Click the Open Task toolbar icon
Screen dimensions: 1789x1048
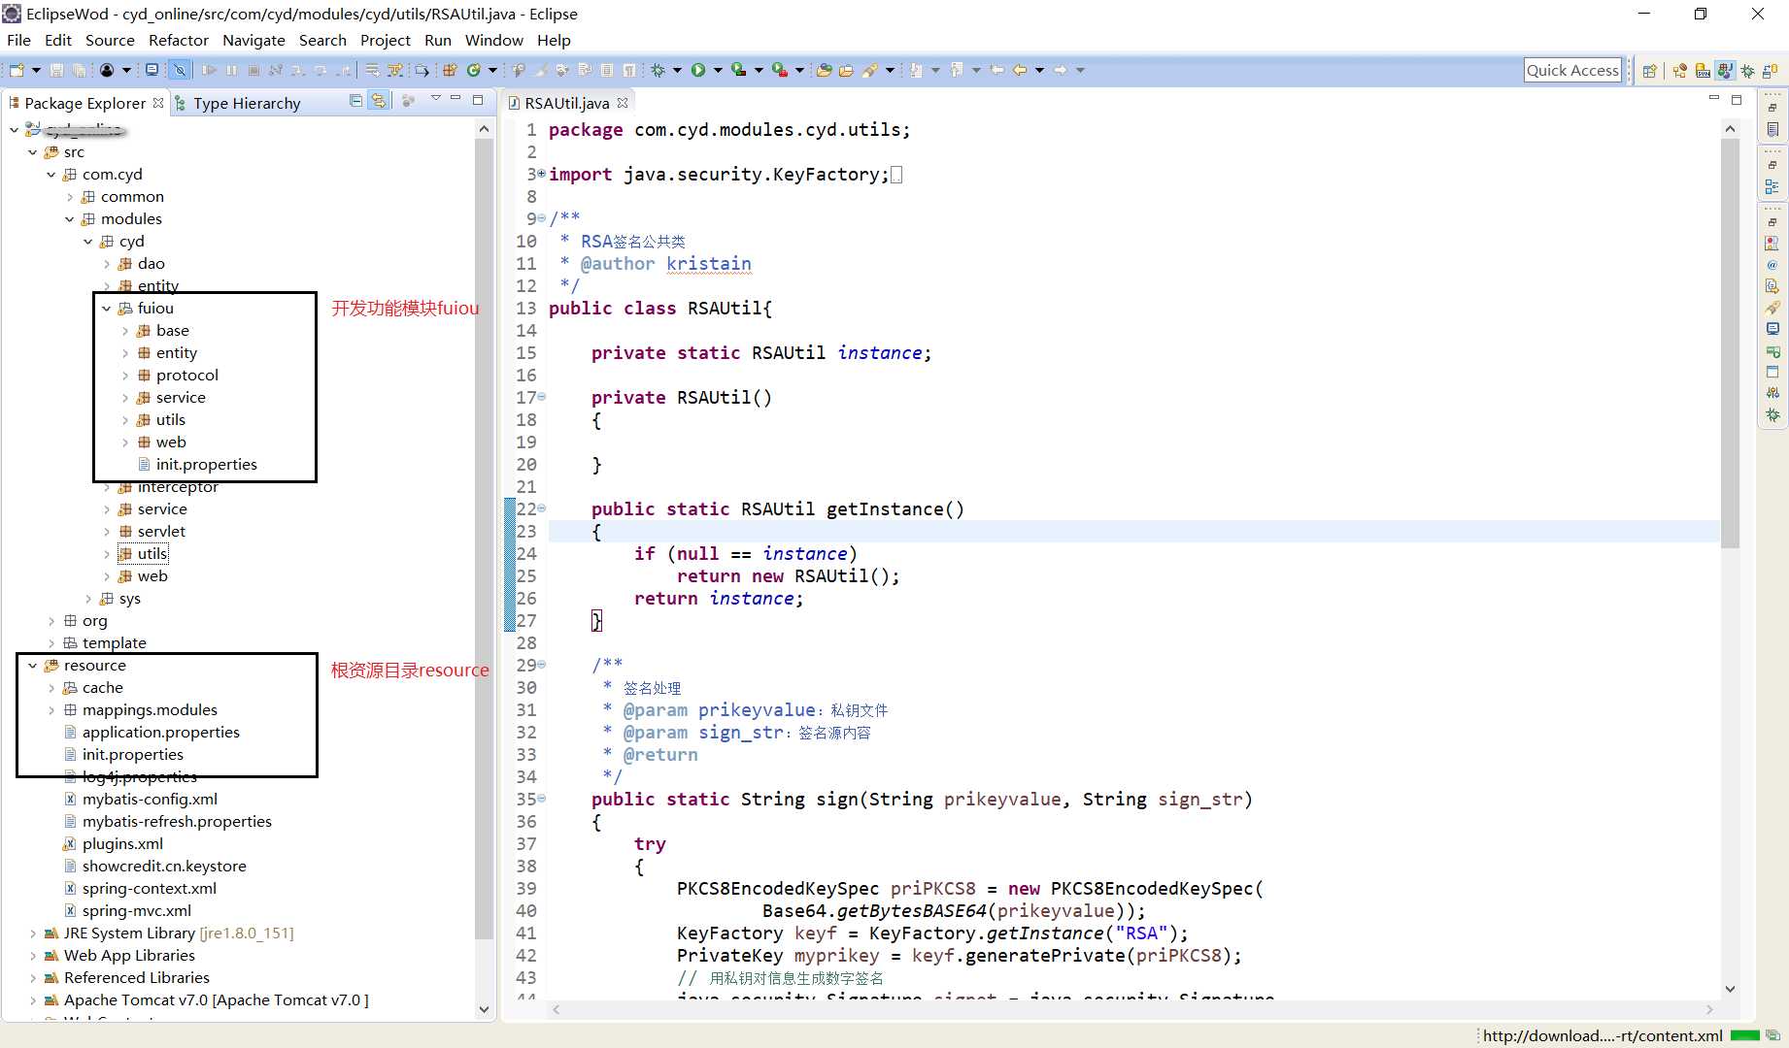(x=846, y=70)
